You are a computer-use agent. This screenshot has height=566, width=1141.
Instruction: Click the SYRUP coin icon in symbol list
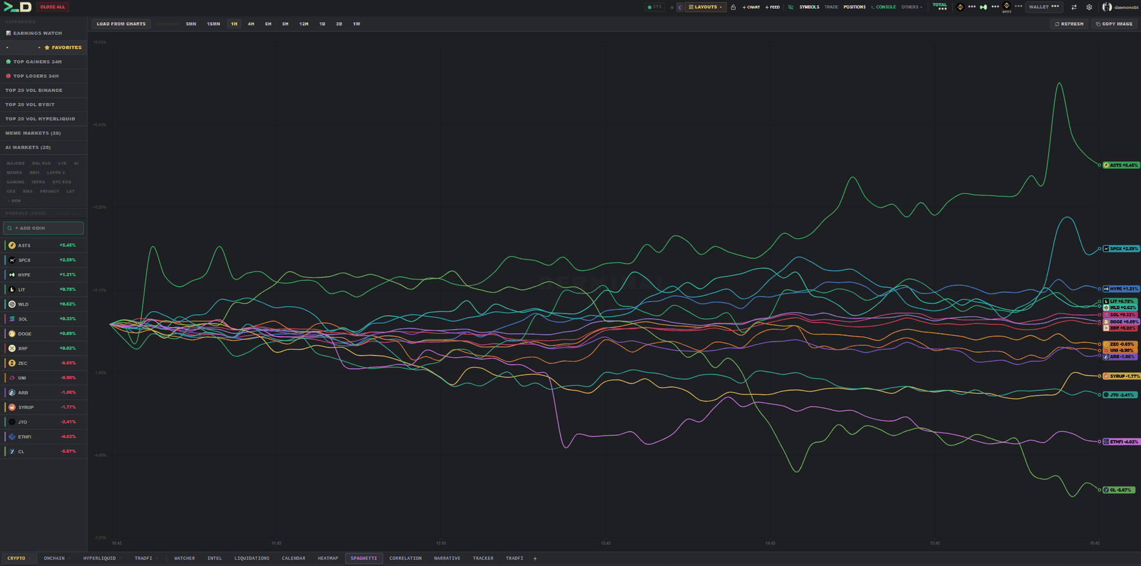click(12, 408)
